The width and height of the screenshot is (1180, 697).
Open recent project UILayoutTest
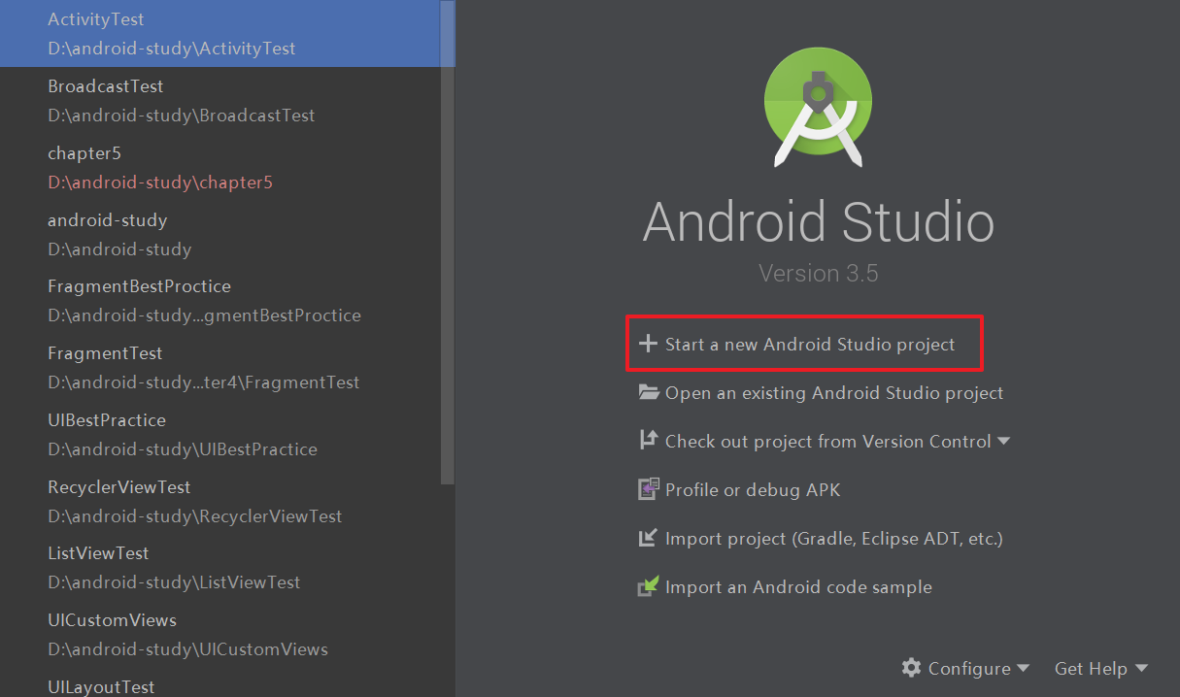tap(220, 683)
